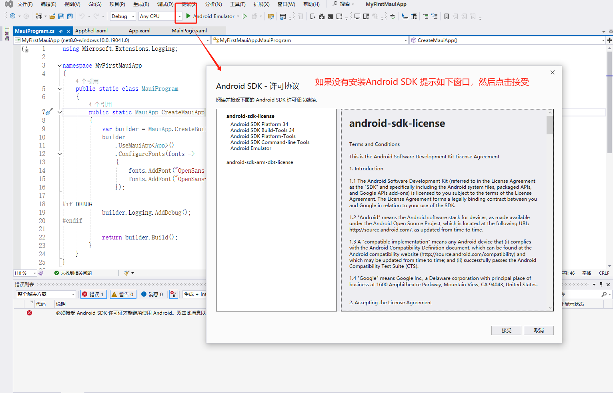This screenshot has height=393, width=613.
Task: Click the code editor vertical scrollbar thumb
Action: 609,102
